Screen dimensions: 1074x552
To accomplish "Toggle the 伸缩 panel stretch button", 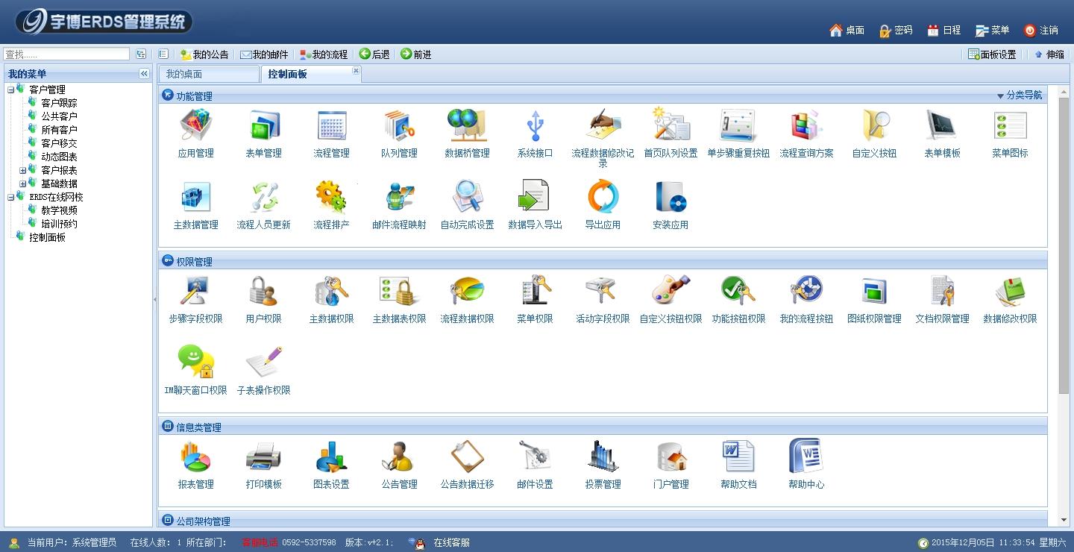I will [1049, 54].
